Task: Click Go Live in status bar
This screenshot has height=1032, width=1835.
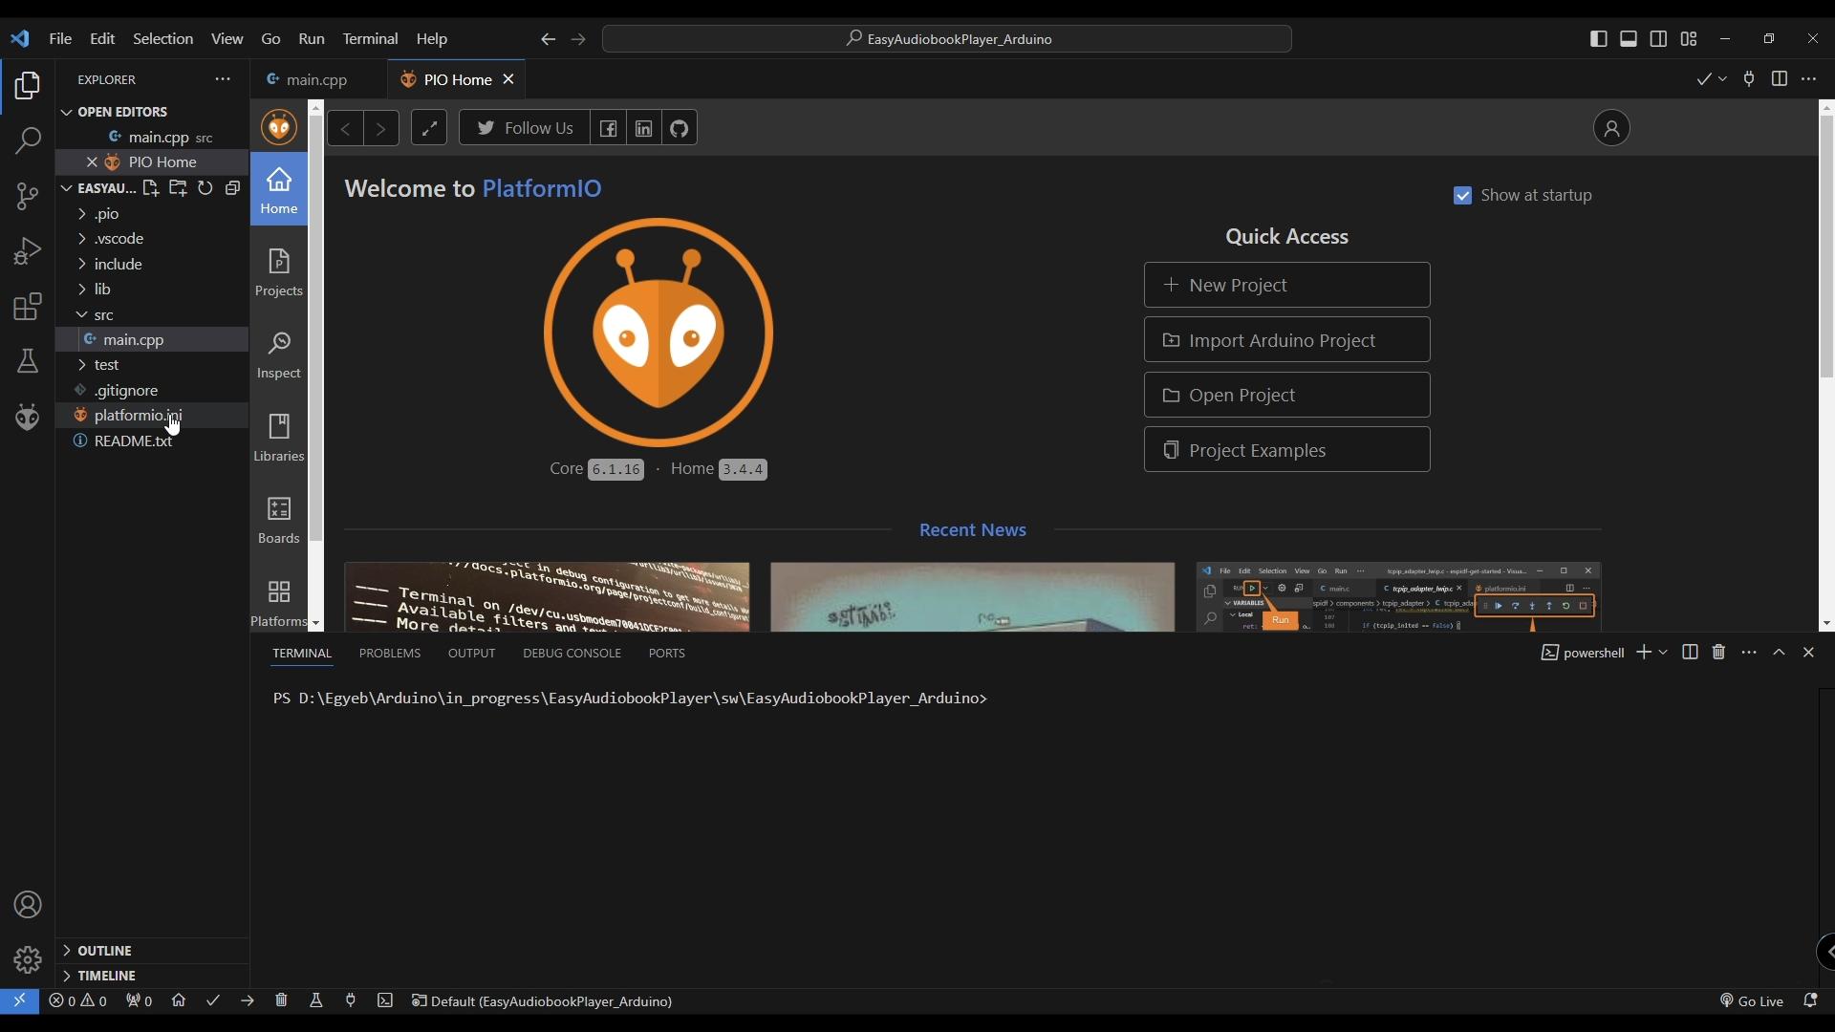Action: (x=1752, y=1001)
